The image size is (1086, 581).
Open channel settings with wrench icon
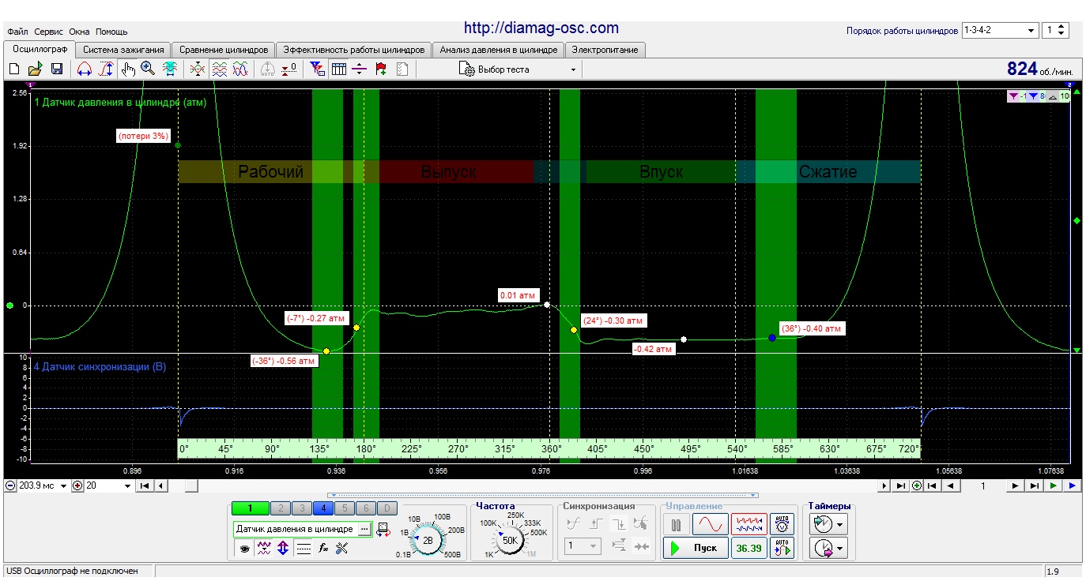coord(342,548)
